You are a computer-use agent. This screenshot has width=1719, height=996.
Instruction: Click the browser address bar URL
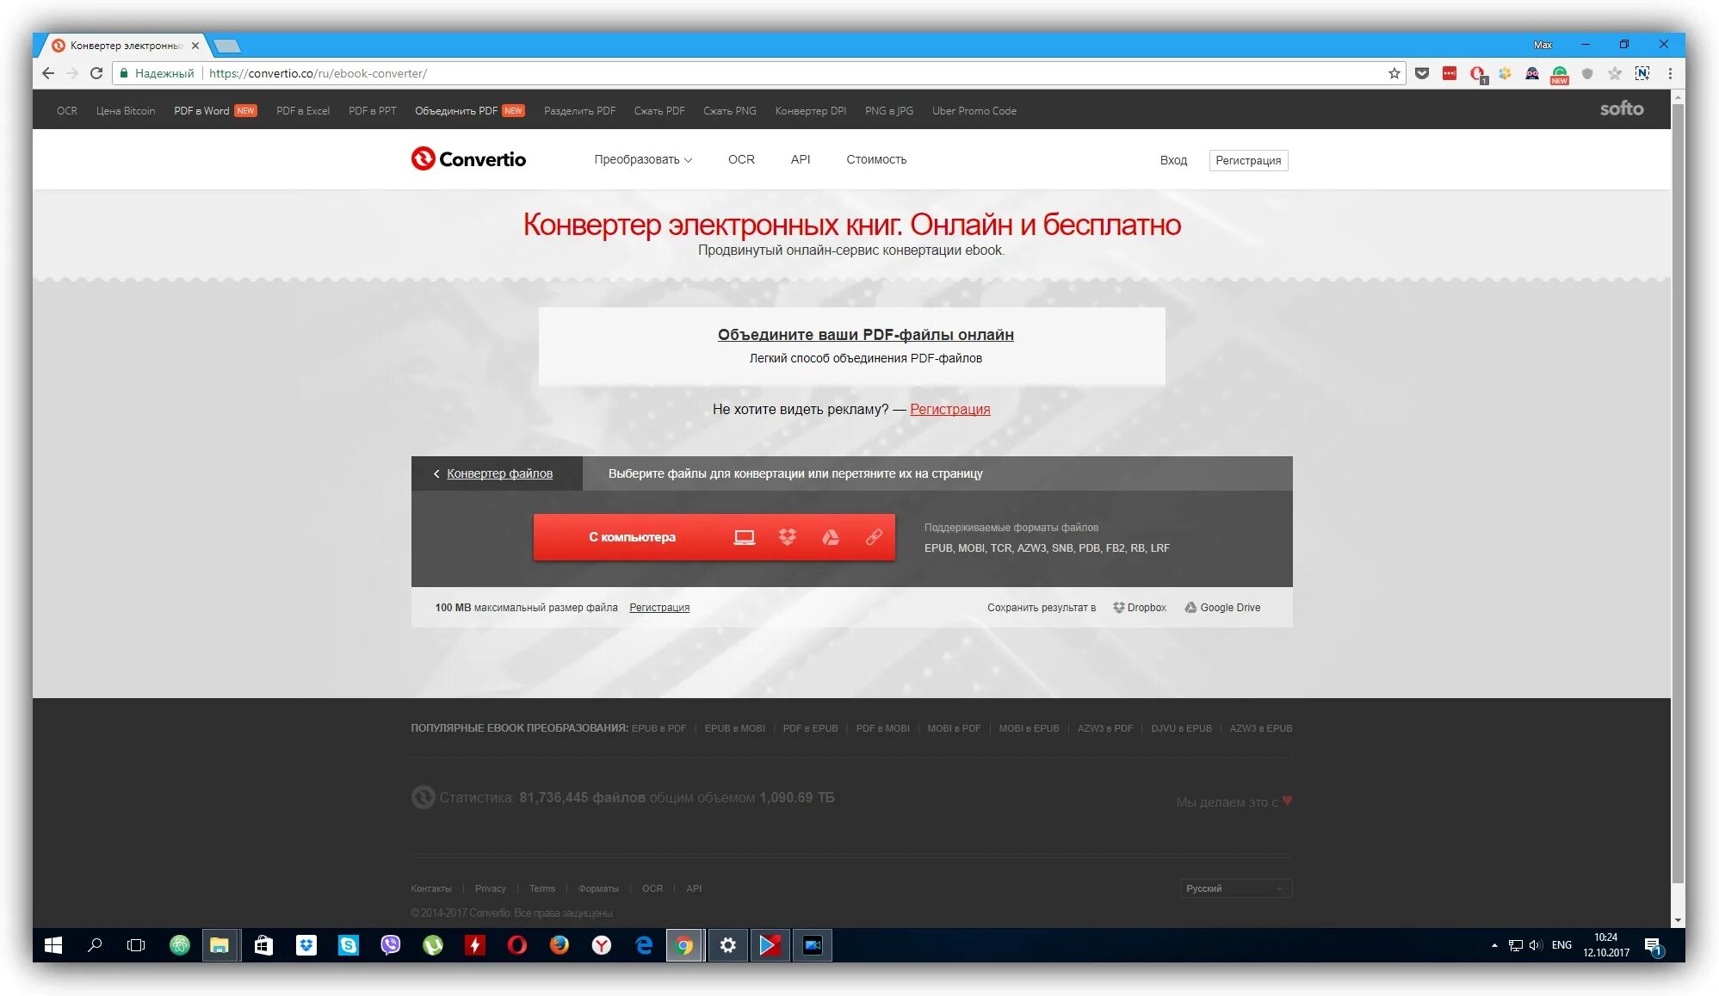[318, 73]
